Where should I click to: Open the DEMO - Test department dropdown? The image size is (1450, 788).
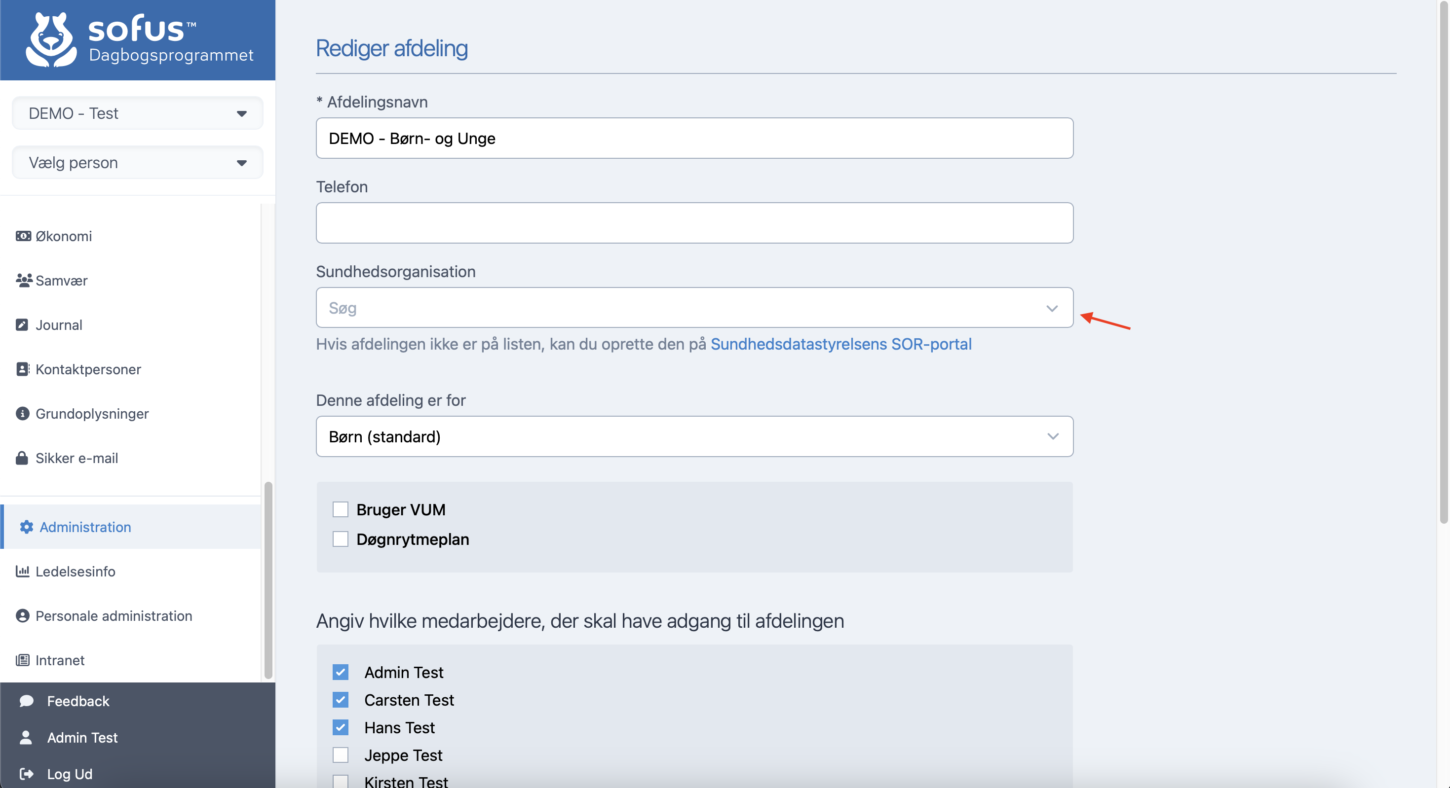(x=137, y=113)
